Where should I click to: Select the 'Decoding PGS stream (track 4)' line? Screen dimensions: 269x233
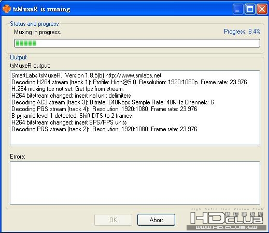[x=104, y=109]
